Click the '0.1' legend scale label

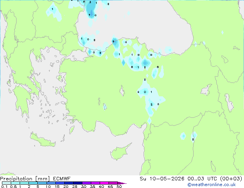[x=4, y=186]
